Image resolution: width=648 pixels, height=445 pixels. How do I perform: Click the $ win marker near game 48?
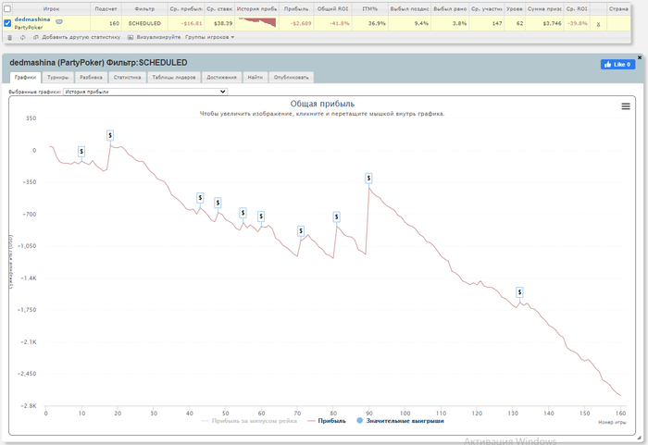point(218,203)
